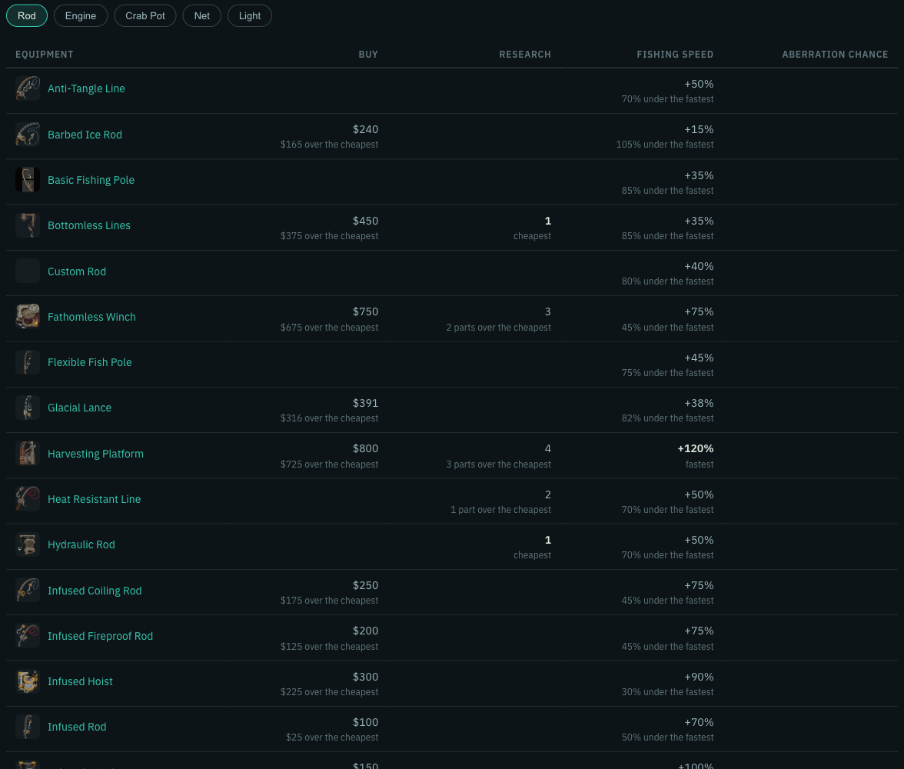The image size is (904, 769).
Task: Open the Infused Hoist link
Action: pyautogui.click(x=80, y=681)
